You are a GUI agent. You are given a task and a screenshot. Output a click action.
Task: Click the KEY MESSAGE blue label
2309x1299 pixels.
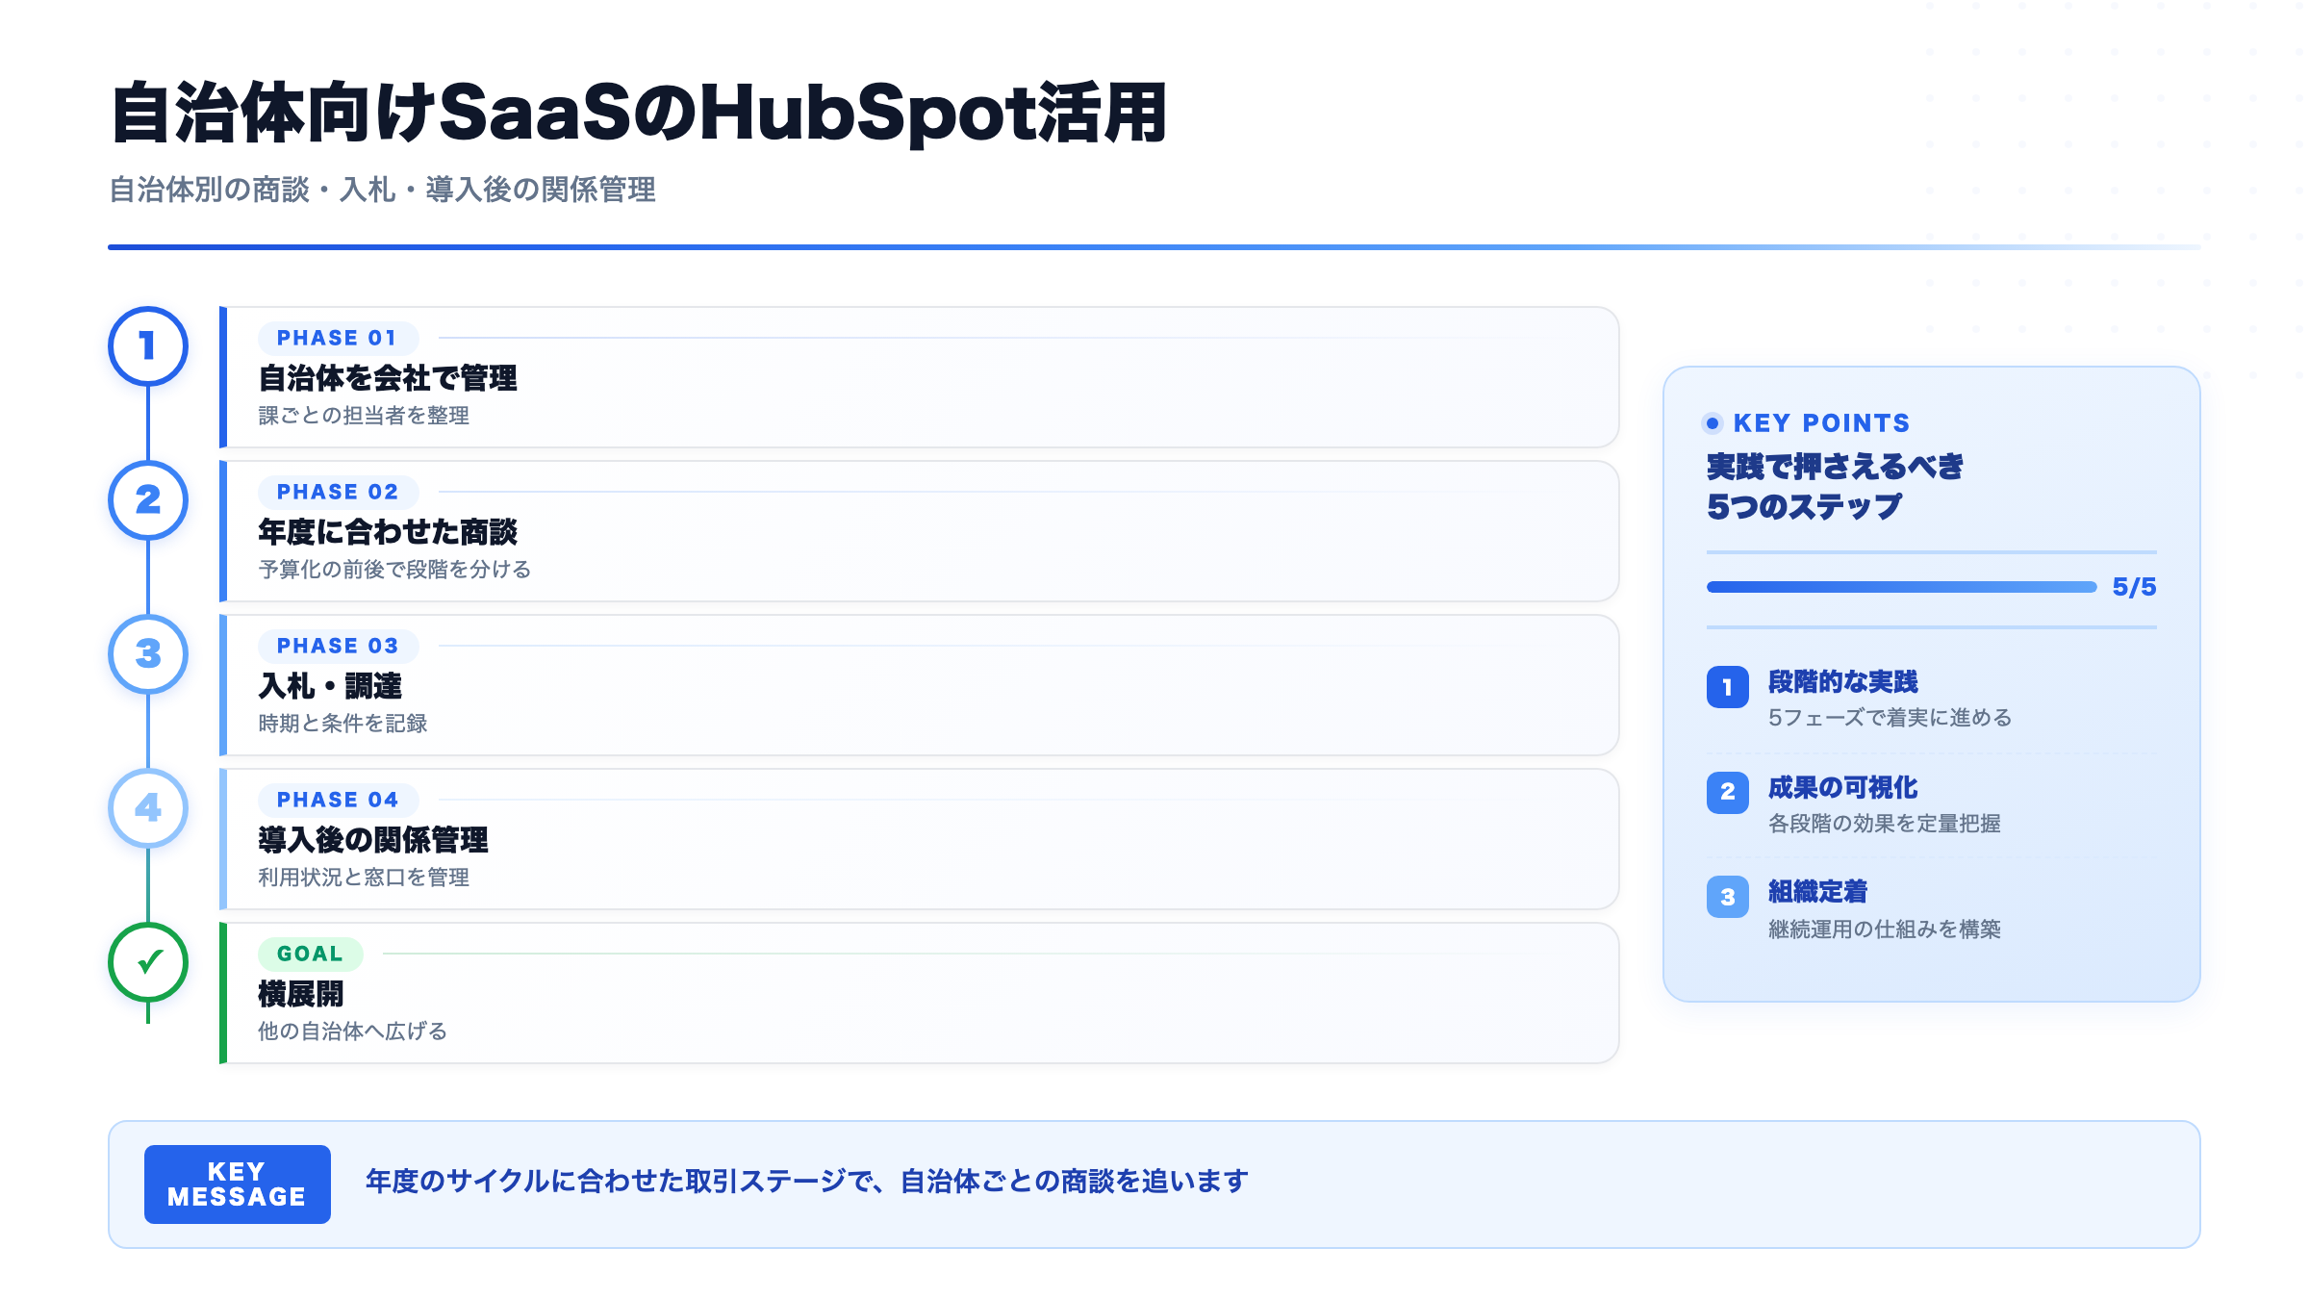point(238,1184)
